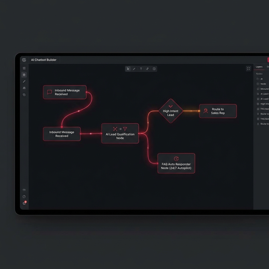The width and height of the screenshot is (269, 269).
Task: Select Inbound Message Received node with chat icon
Action: tap(65, 92)
